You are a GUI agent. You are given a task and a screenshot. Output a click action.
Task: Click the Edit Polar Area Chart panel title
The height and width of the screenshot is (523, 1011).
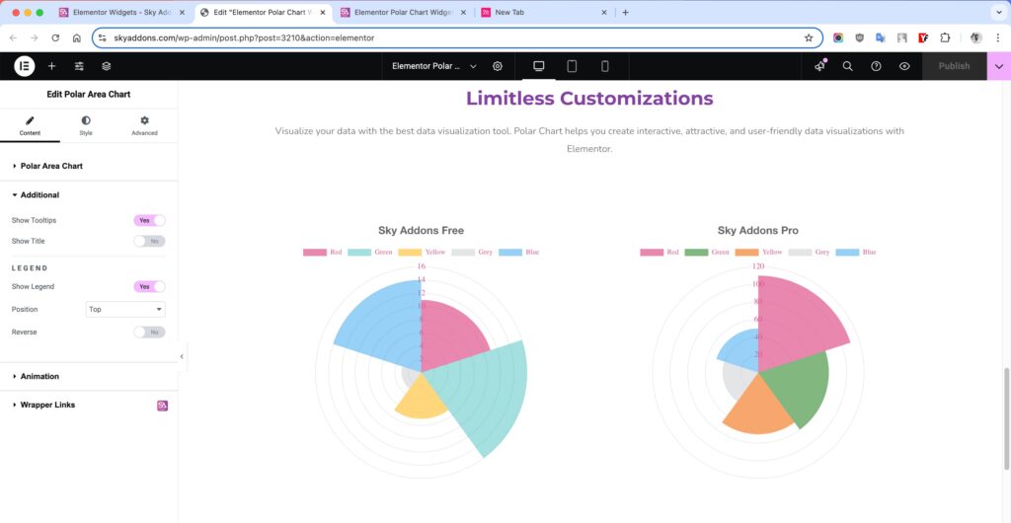point(88,94)
